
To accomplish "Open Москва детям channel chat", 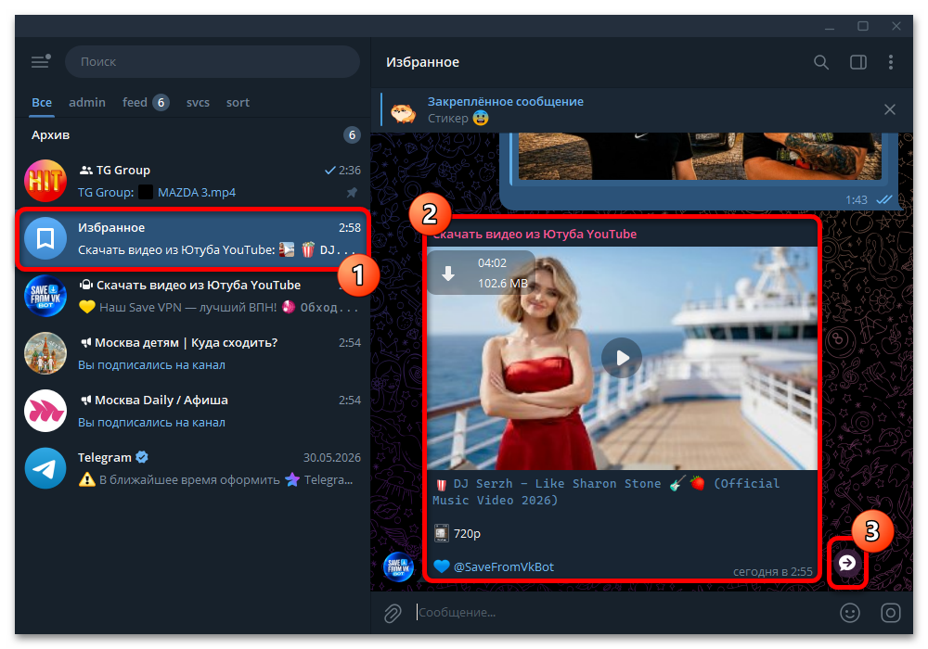I will 193,353.
